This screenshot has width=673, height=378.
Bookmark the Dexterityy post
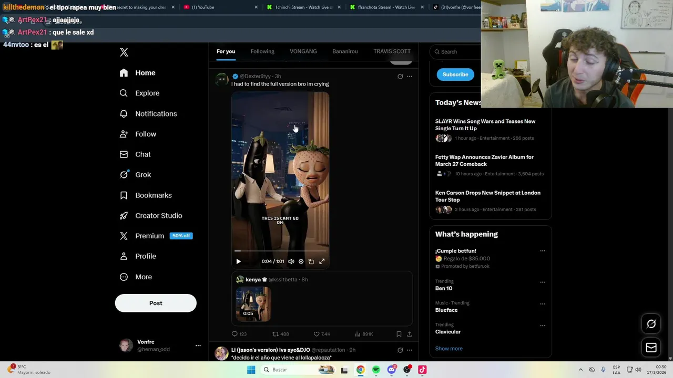click(x=399, y=334)
